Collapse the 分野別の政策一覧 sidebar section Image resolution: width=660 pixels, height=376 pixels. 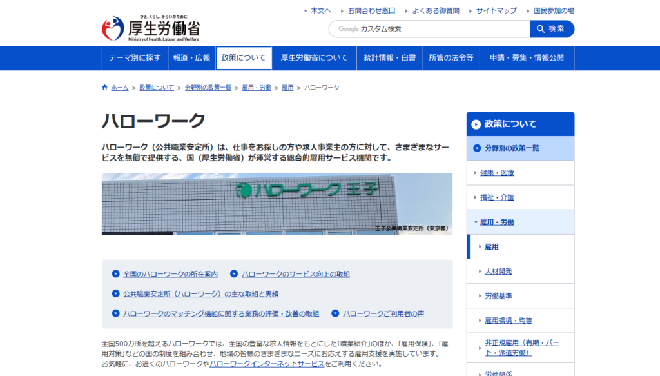[477, 148]
